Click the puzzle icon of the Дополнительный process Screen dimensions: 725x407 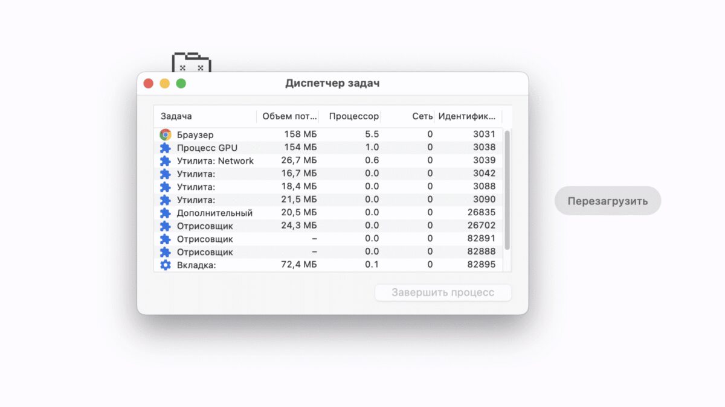166,213
